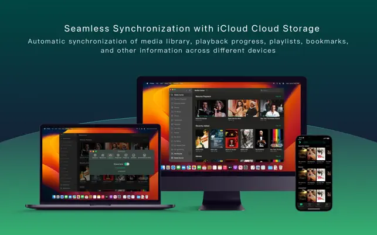Click the search field in the iMac app window
Screen dimensions: 377x235
271,91
